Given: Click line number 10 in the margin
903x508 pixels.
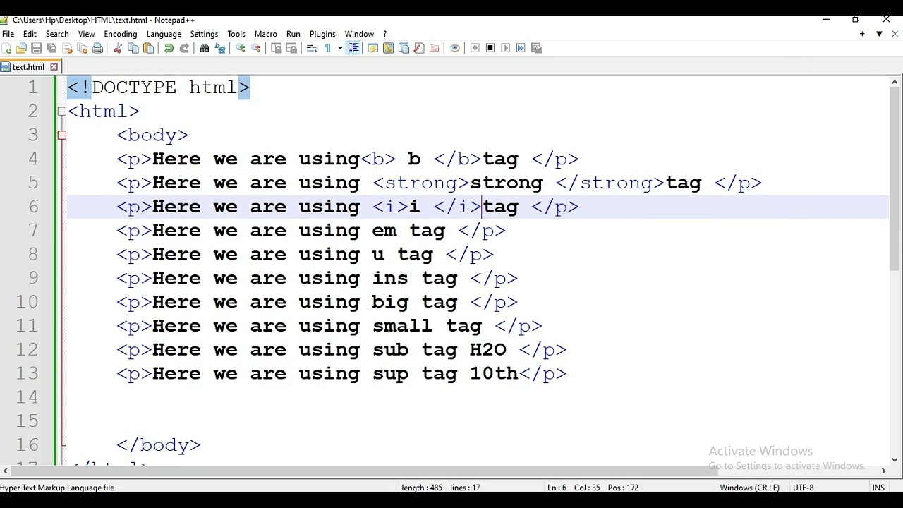Looking at the screenshot, I should [27, 302].
